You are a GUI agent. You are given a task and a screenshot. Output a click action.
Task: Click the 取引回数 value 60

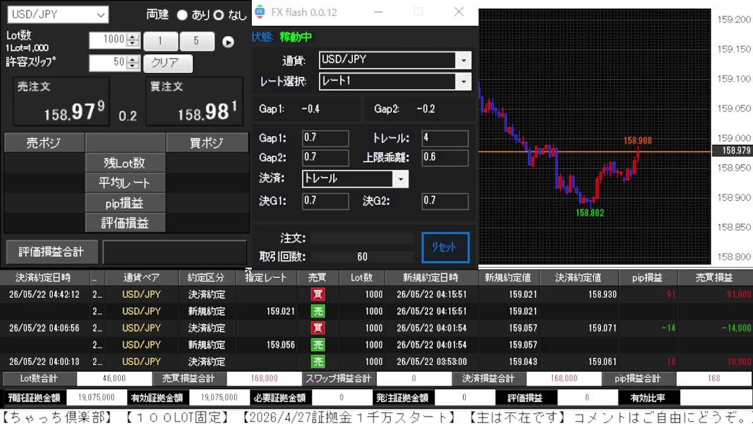click(362, 257)
